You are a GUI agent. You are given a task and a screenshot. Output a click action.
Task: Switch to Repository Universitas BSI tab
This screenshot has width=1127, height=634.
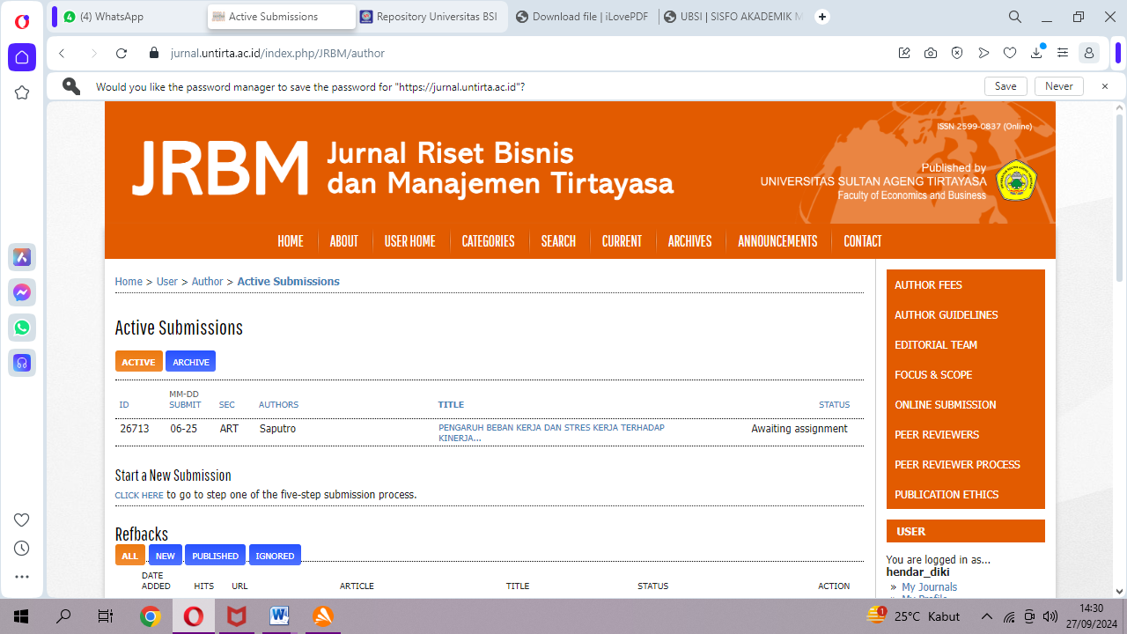(x=431, y=17)
